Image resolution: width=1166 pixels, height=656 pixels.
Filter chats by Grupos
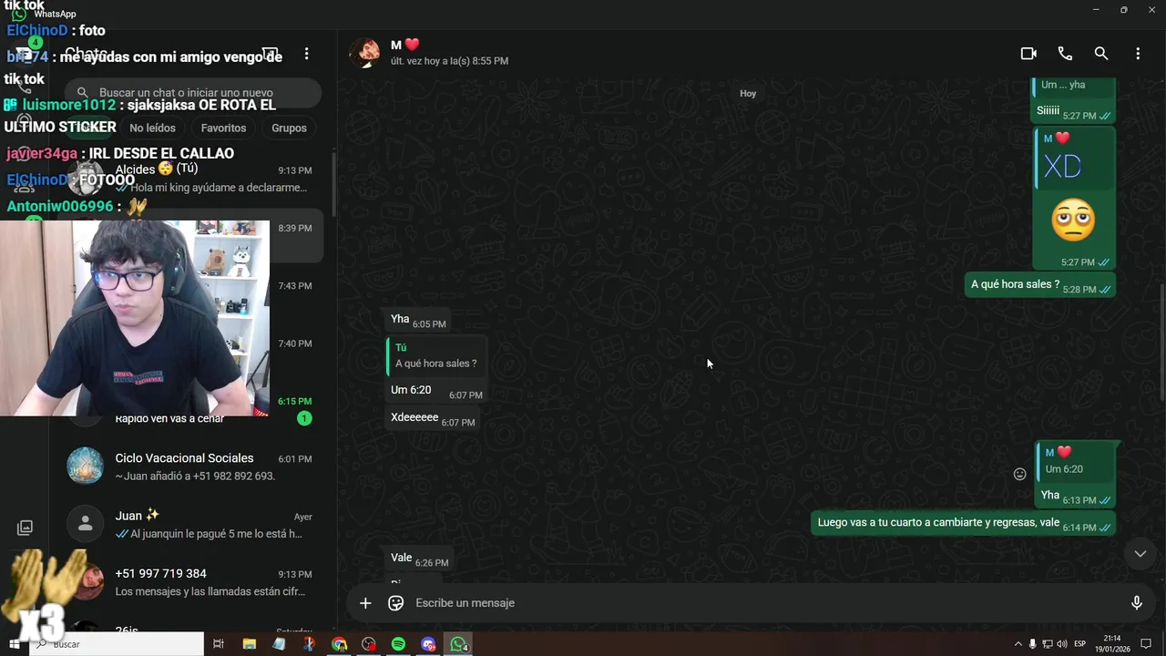(x=289, y=128)
